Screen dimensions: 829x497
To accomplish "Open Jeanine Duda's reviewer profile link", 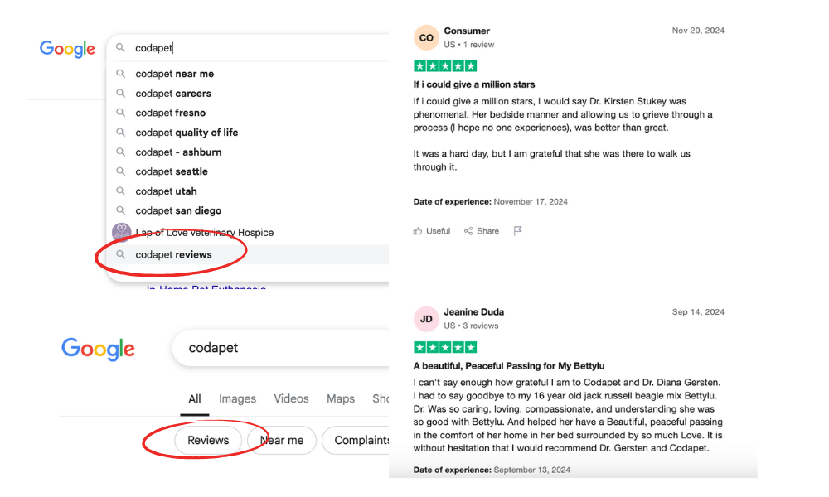I will tap(473, 312).
